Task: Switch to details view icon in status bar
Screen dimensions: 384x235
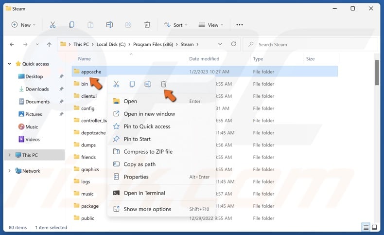Action: point(366,227)
